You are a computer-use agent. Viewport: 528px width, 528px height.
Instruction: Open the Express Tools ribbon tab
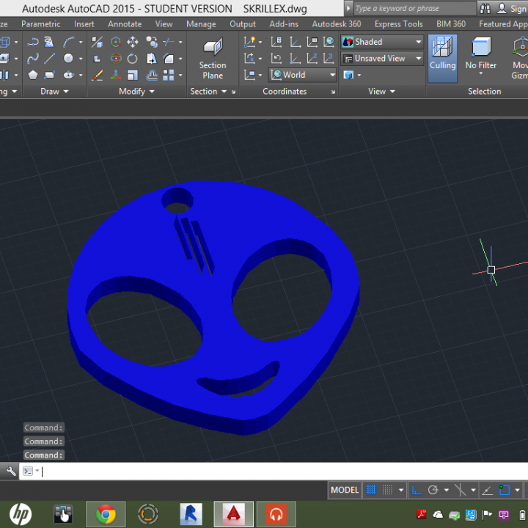click(x=398, y=23)
